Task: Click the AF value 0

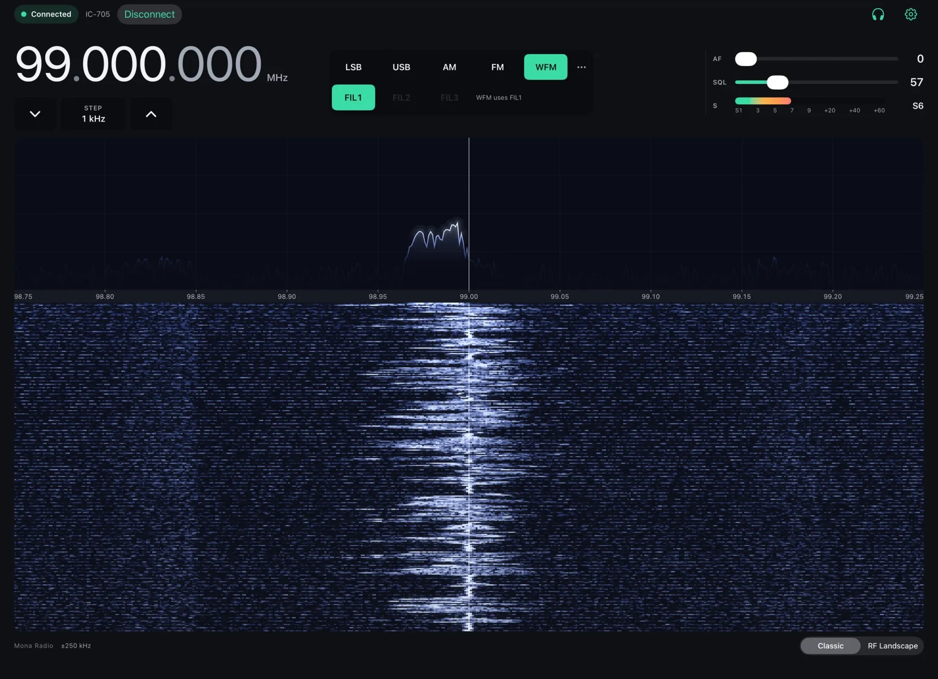Action: [920, 59]
